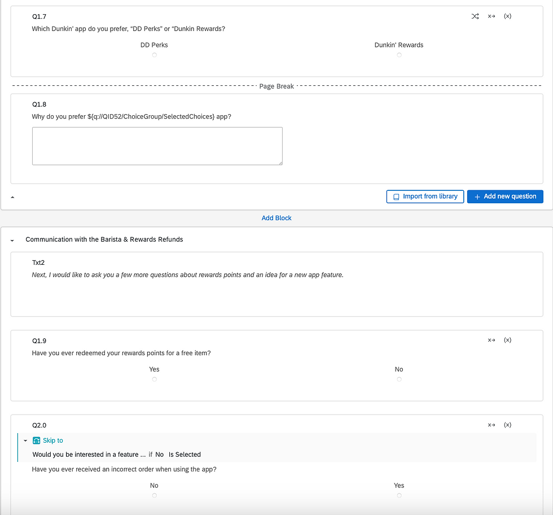Collapse the Skip to logic section
The height and width of the screenshot is (515, 553).
(25, 440)
